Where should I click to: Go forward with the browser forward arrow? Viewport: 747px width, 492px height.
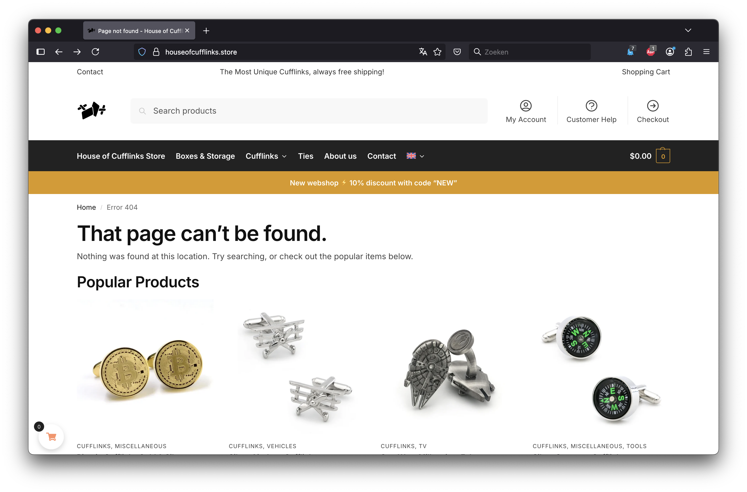pos(77,52)
